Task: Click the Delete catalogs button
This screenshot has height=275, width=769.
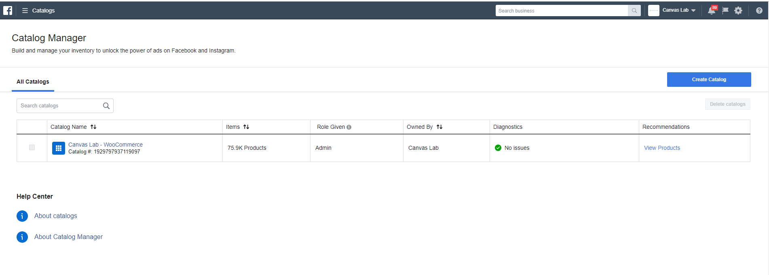Action: (727, 104)
